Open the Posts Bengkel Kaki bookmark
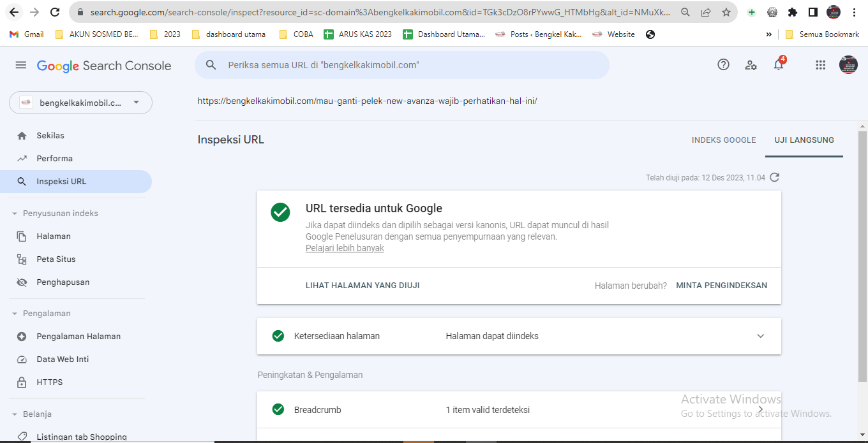This screenshot has width=868, height=443. point(539,34)
